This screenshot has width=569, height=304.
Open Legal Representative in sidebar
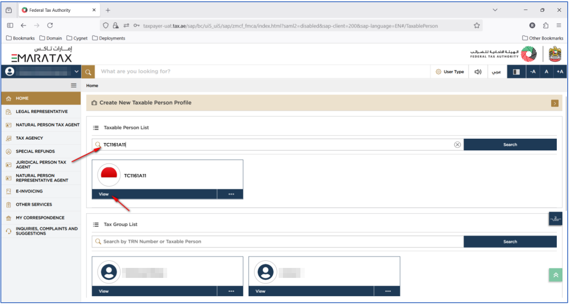click(41, 112)
